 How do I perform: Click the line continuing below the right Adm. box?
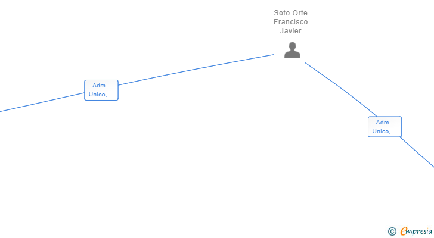pyautogui.click(x=417, y=152)
